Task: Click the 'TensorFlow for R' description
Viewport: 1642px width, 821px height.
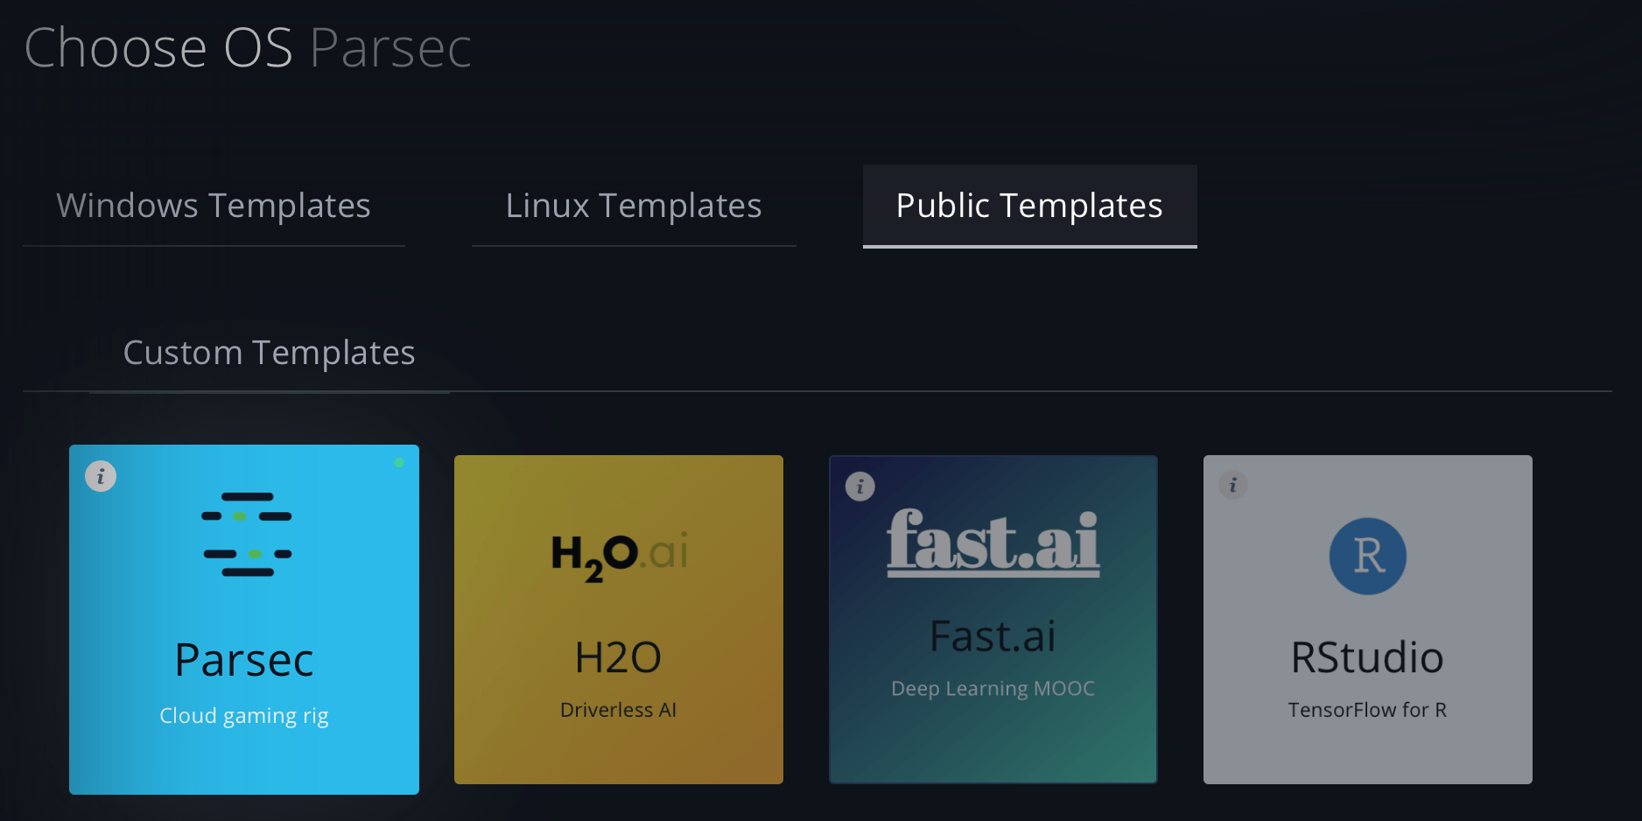Action: (1368, 710)
